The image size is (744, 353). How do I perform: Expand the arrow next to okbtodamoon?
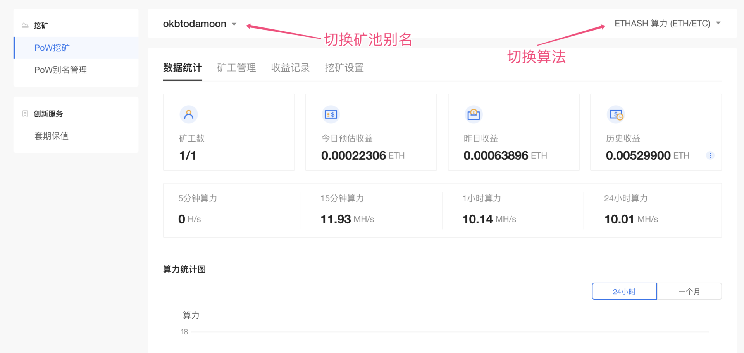click(x=234, y=24)
